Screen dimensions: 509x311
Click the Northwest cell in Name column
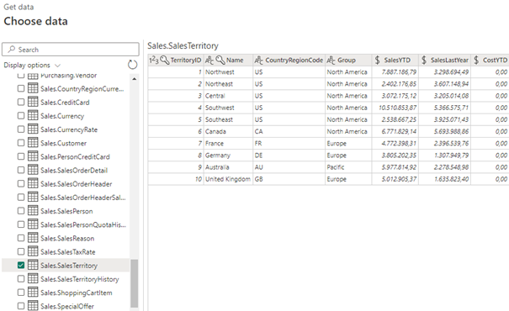coord(228,71)
